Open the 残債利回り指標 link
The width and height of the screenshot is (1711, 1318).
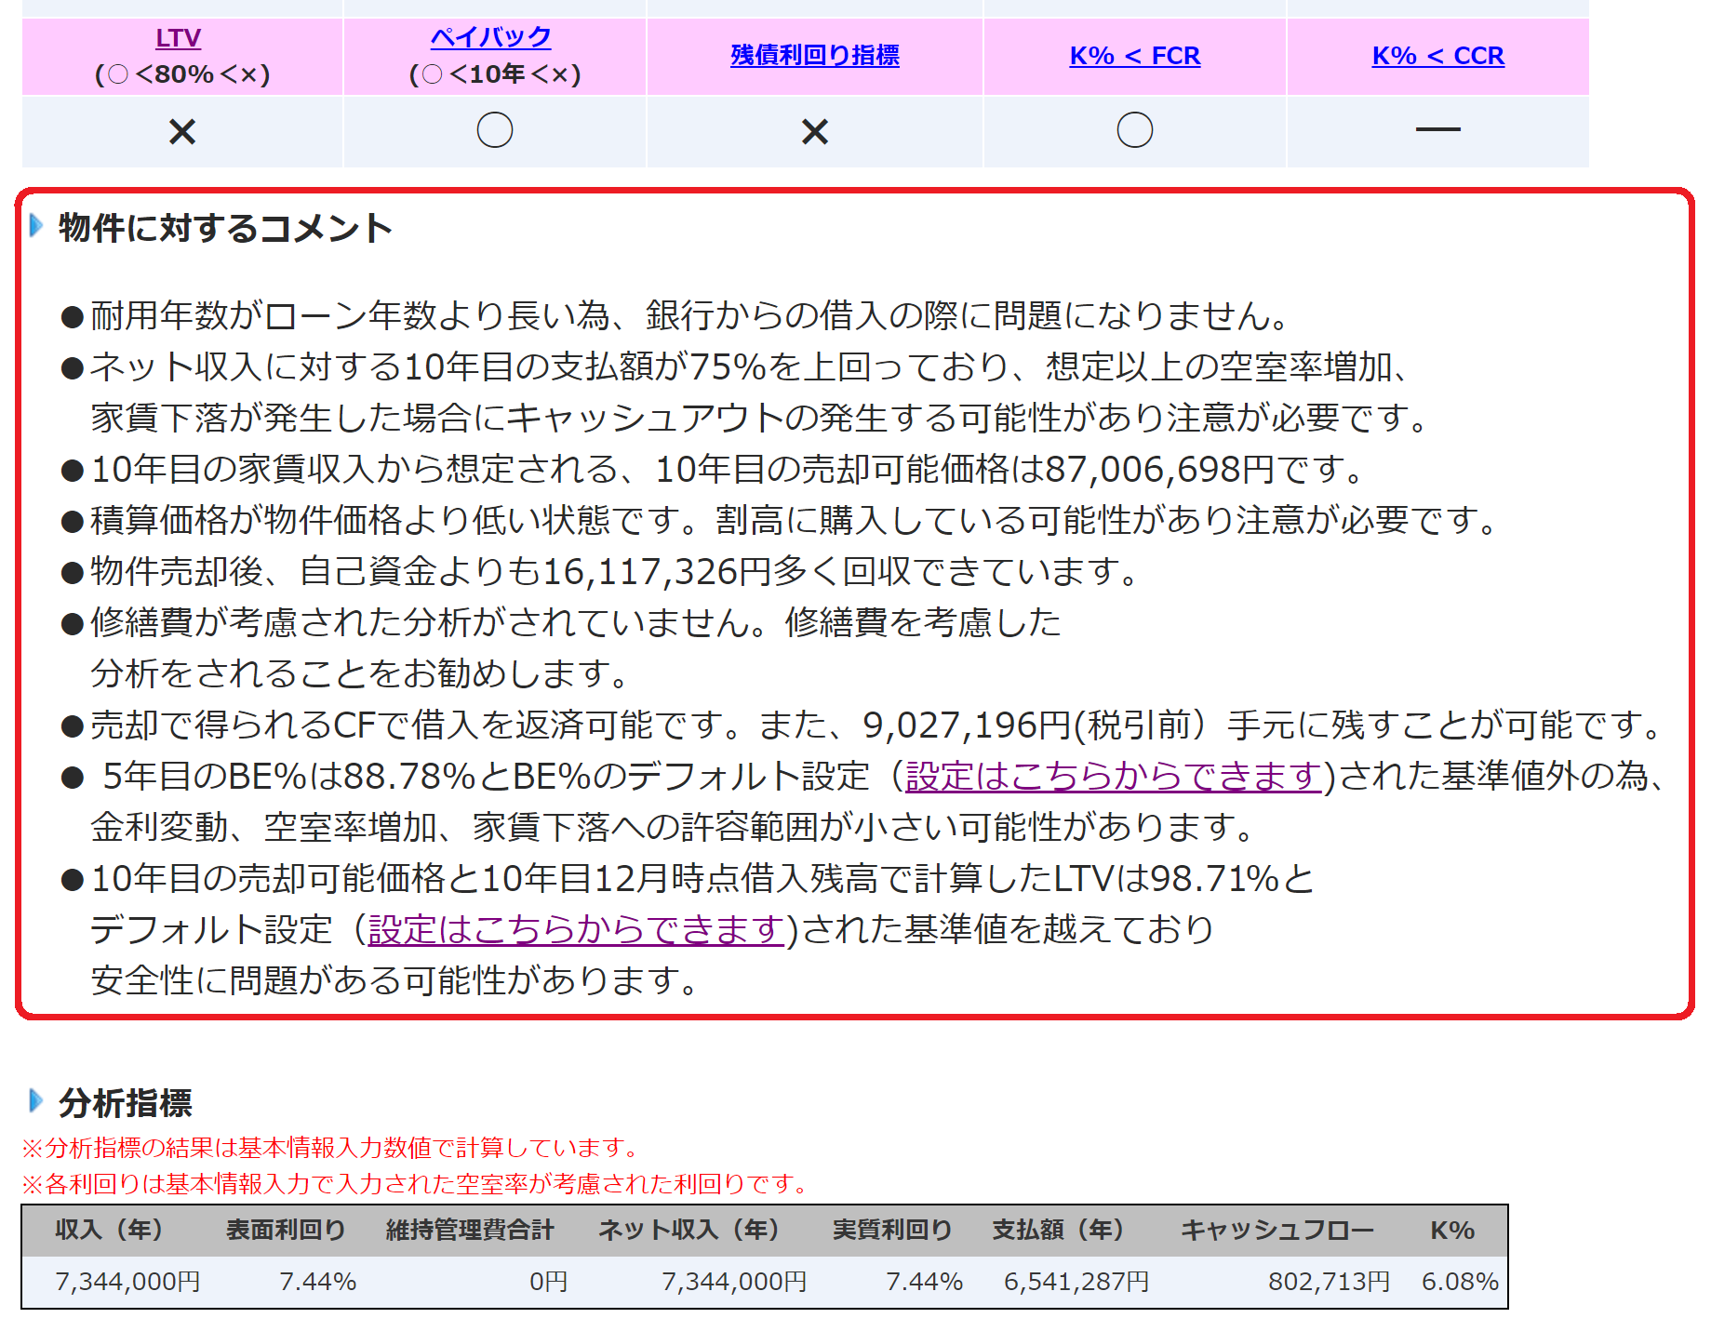click(814, 56)
